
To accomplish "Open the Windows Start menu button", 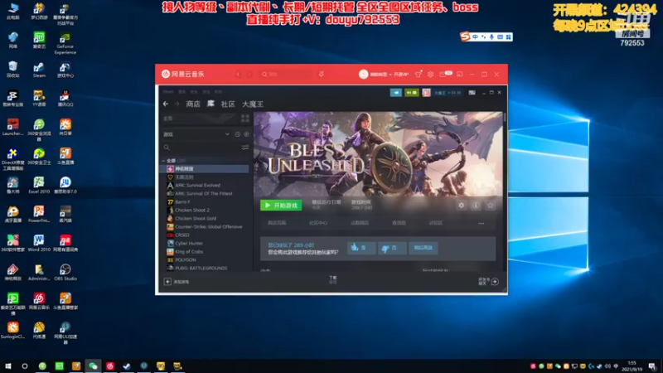I will point(8,366).
